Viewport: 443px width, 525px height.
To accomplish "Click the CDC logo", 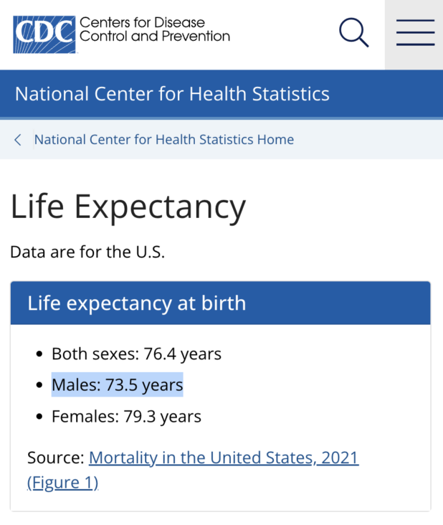I will [44, 34].
